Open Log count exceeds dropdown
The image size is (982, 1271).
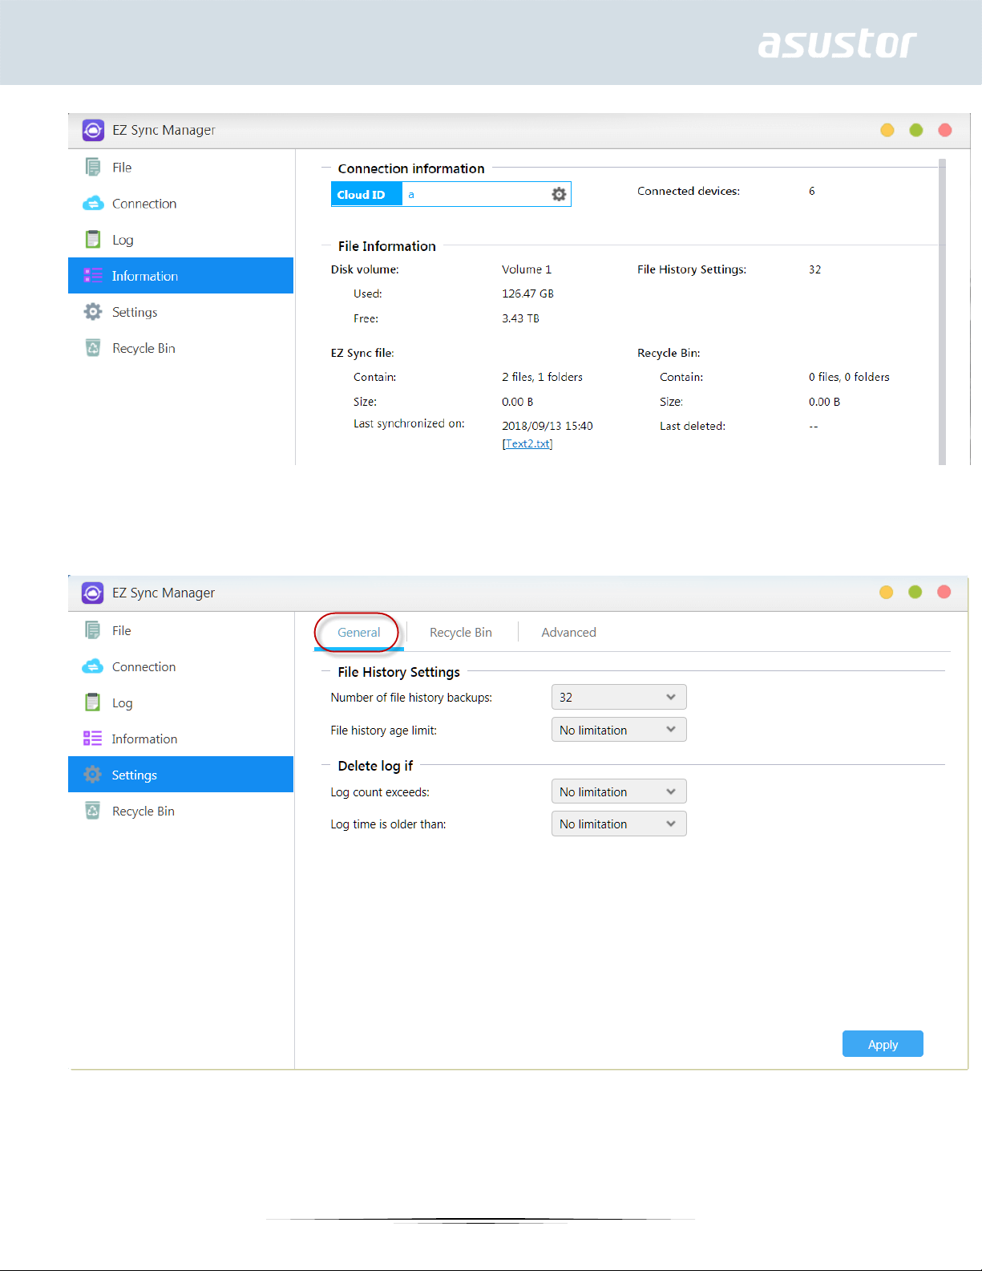[619, 791]
